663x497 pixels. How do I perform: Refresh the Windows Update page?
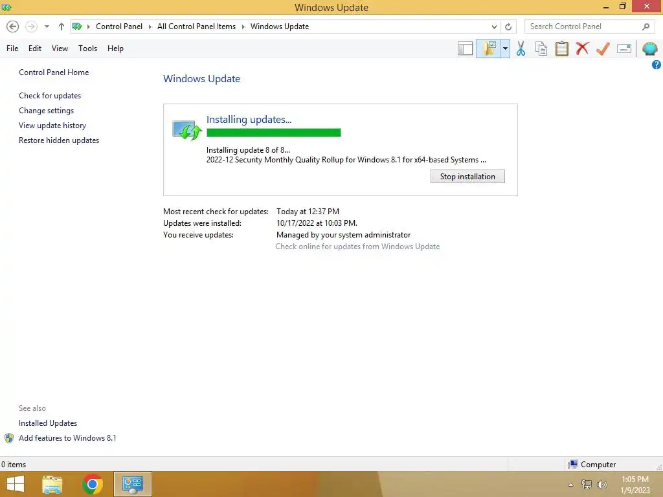point(508,27)
